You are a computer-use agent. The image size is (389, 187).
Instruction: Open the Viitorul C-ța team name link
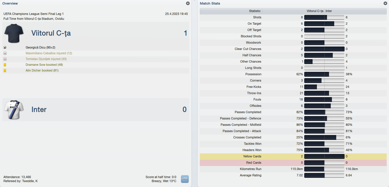pos(51,33)
